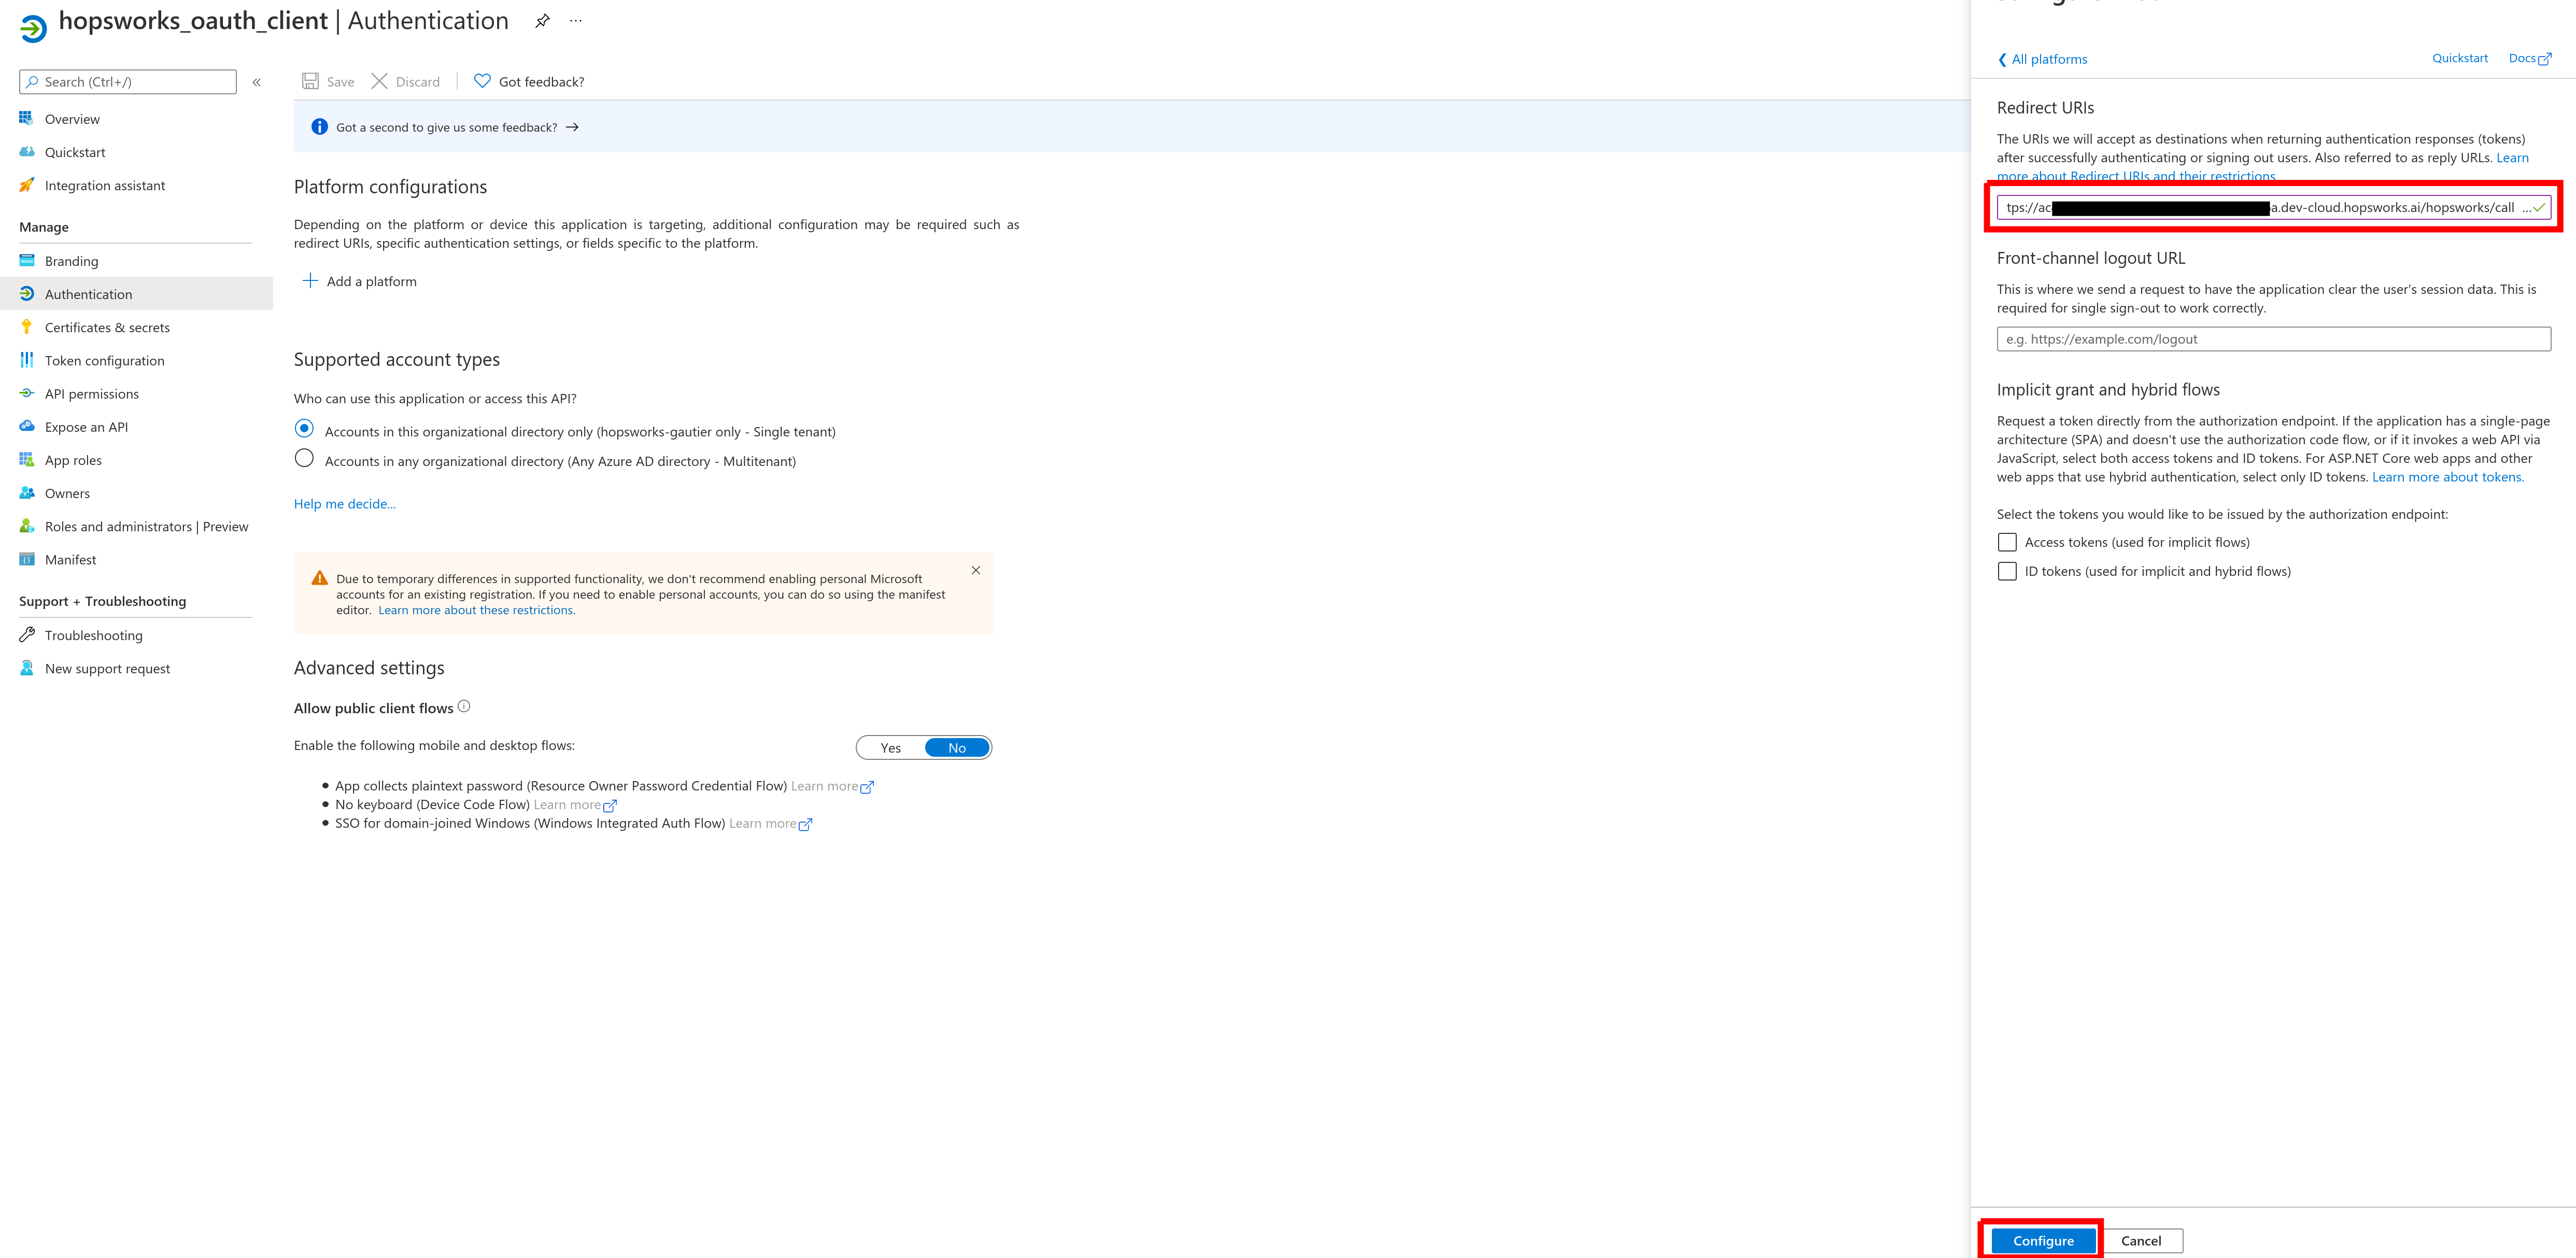Enable ID tokens for hybrid flows

point(2007,570)
